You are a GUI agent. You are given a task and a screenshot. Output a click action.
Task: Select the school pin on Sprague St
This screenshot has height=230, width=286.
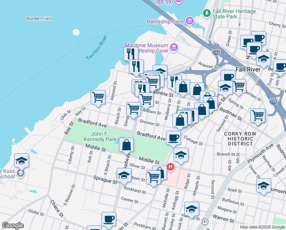124,176
